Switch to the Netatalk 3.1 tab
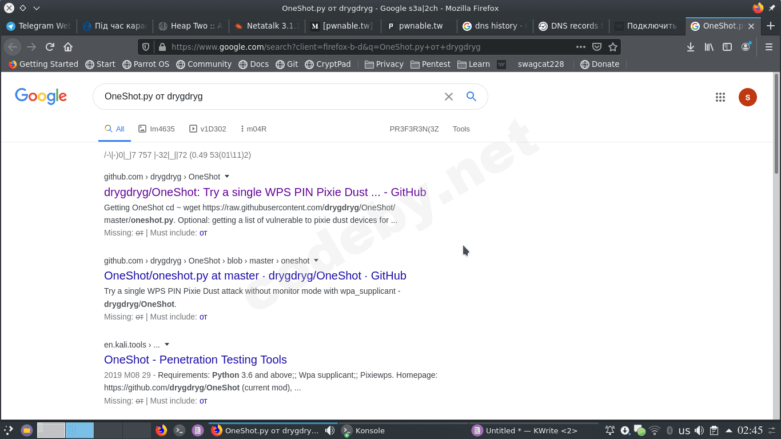This screenshot has height=439, width=781. click(267, 26)
